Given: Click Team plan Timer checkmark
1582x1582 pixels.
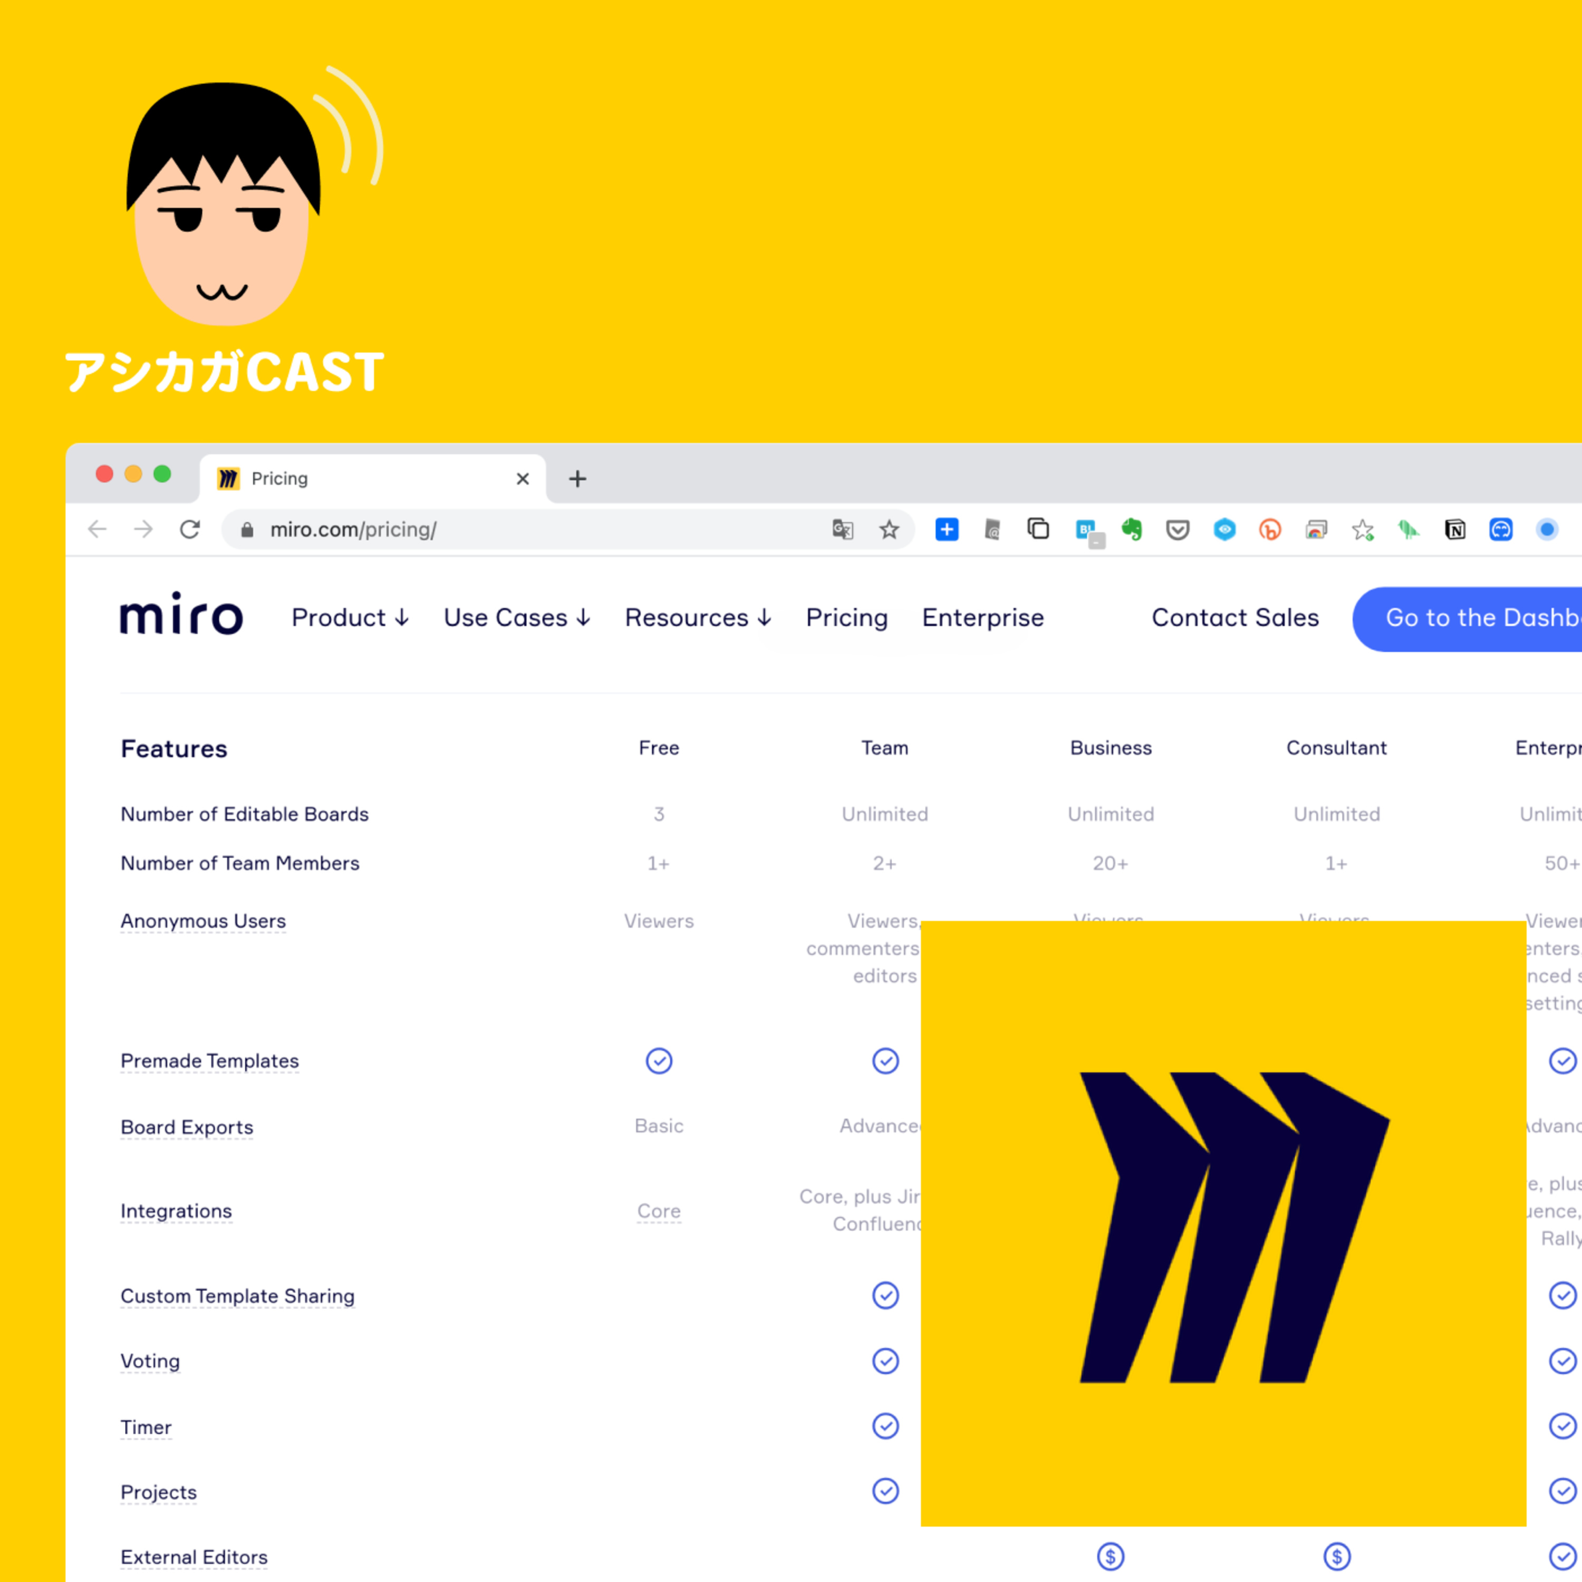Looking at the screenshot, I should click(x=885, y=1426).
